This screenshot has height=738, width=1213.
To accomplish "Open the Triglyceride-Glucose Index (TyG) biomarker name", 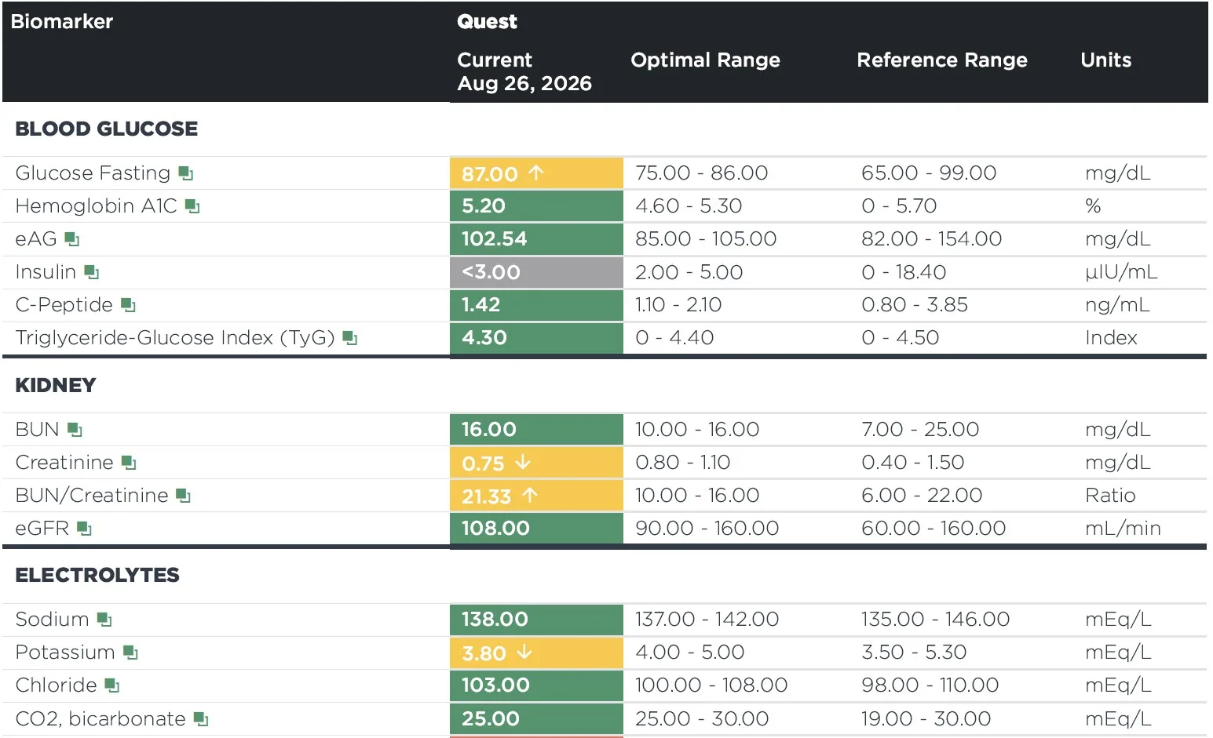I will pyautogui.click(x=175, y=338).
